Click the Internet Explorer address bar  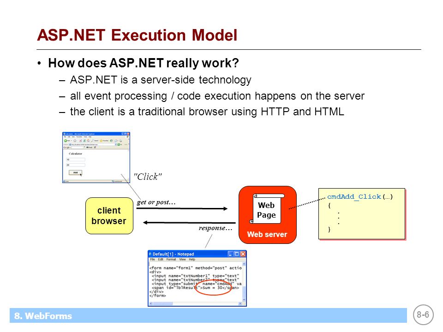[x=92, y=144]
